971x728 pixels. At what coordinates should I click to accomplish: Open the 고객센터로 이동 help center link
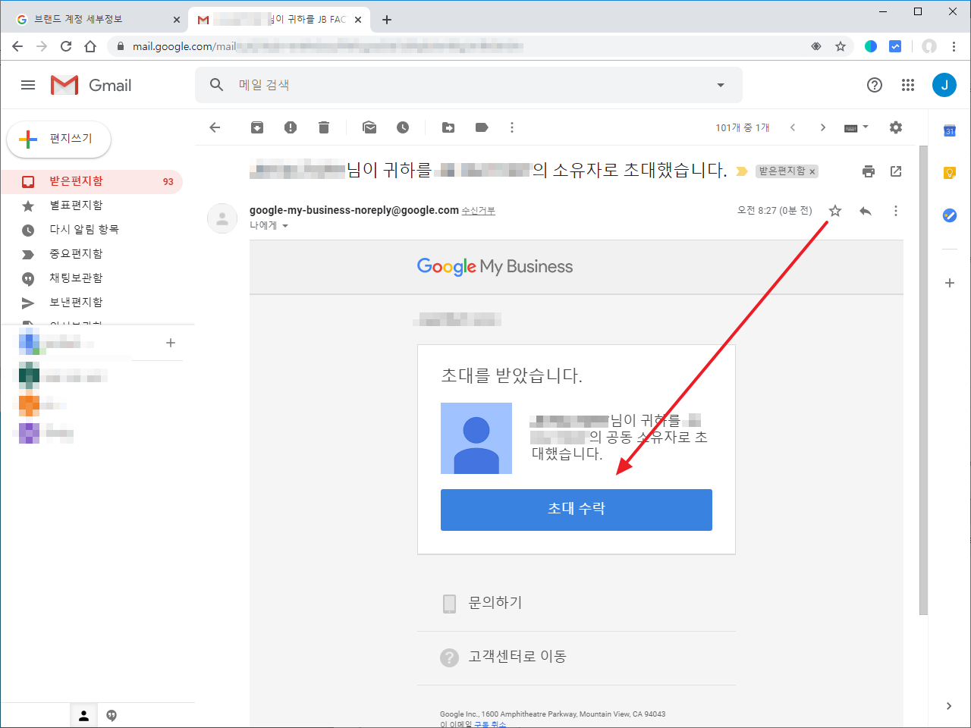point(517,657)
